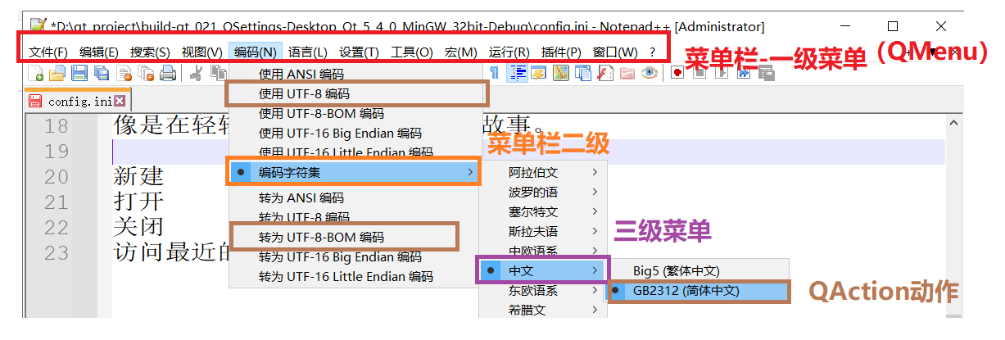Click the Open file folder icon
Image resolution: width=1005 pixels, height=340 pixels.
pos(57,73)
